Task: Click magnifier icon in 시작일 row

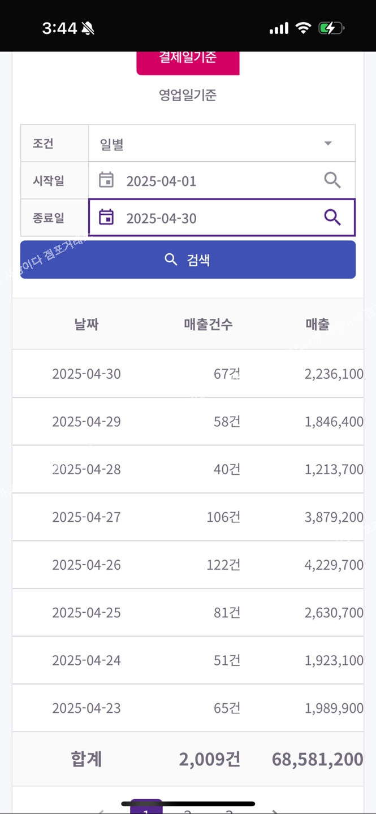Action: (x=332, y=180)
